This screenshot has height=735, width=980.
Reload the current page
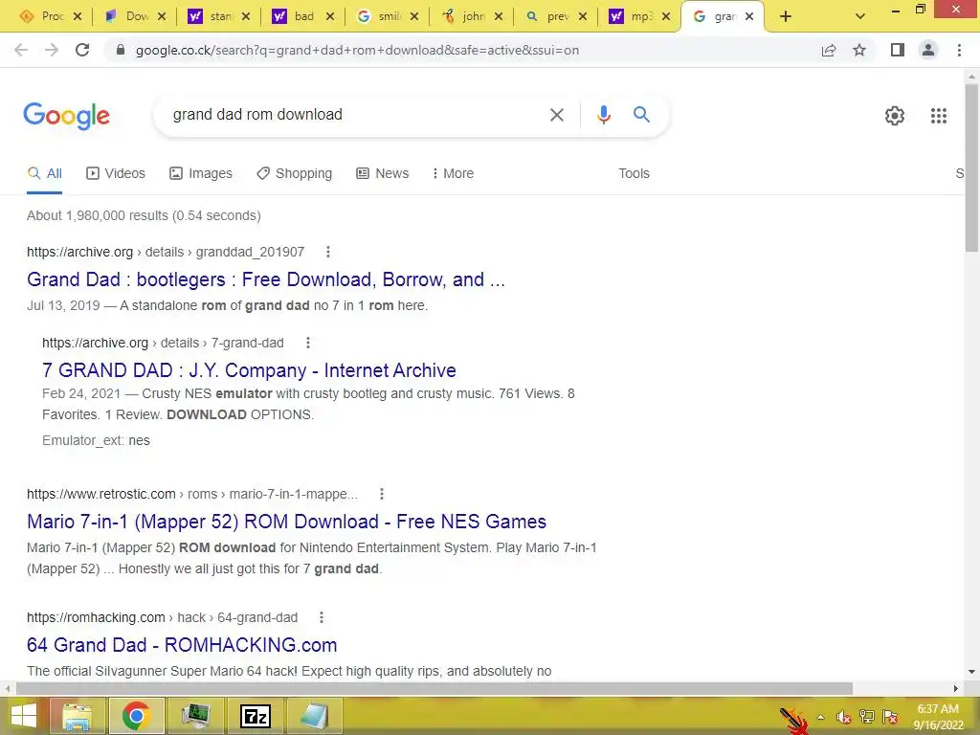click(x=82, y=50)
